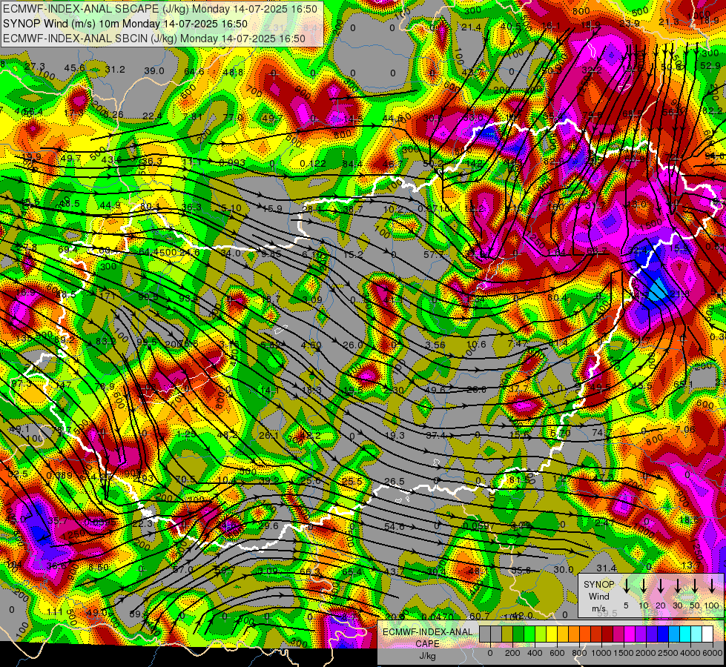Click the 171 value on the map

click(x=108, y=296)
